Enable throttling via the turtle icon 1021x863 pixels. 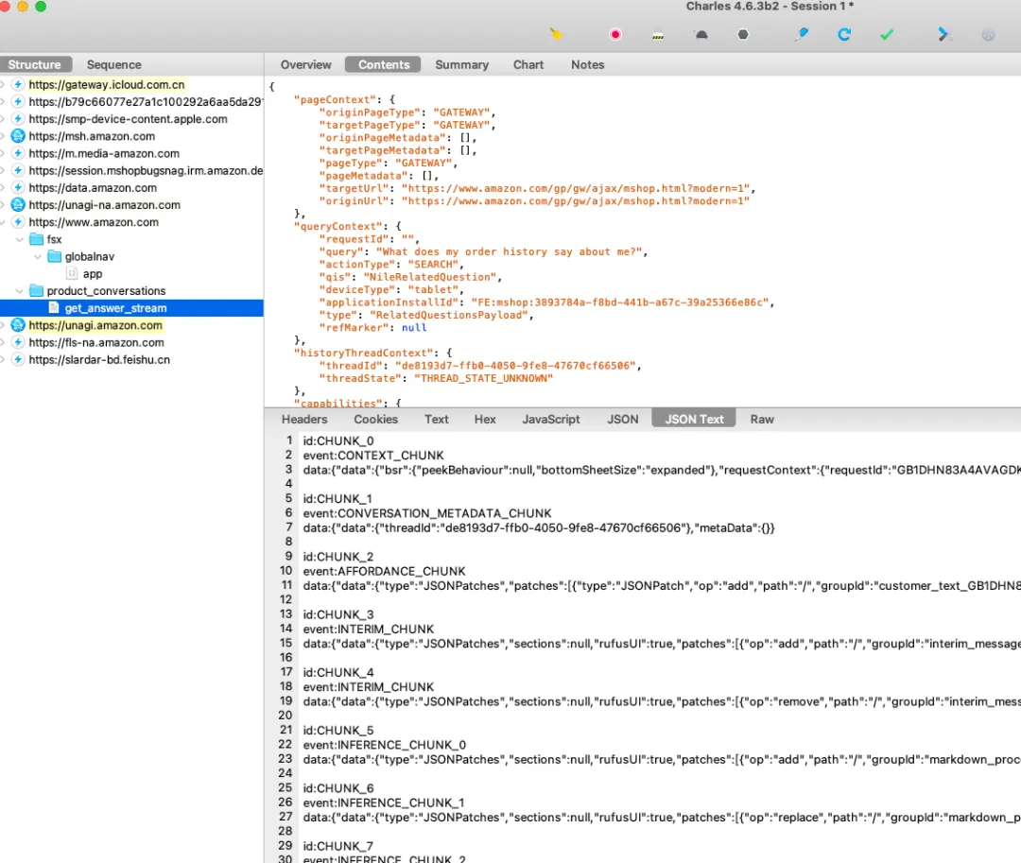[x=701, y=35]
